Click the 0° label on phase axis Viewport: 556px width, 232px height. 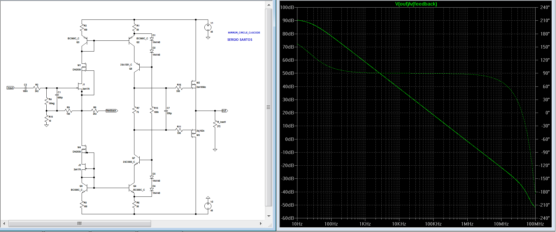tap(547, 113)
